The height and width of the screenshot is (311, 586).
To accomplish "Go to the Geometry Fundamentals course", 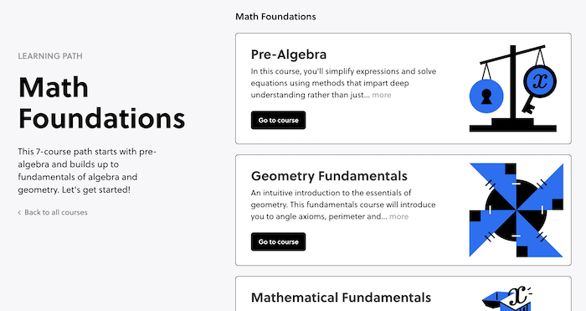I will point(278,241).
